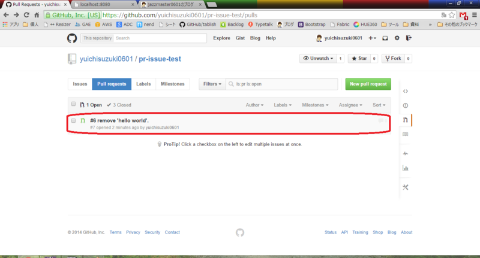Viewport: 480px width, 258px height.
Task: Click the repository book icon
Action: [71, 59]
